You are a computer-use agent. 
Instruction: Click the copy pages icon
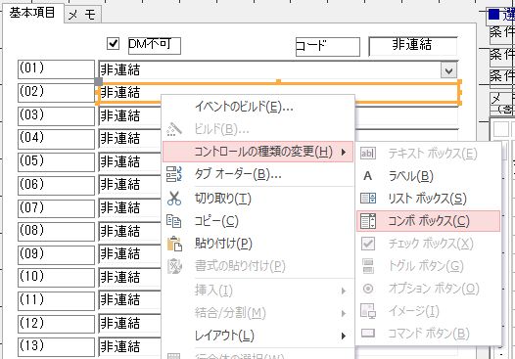(x=173, y=221)
